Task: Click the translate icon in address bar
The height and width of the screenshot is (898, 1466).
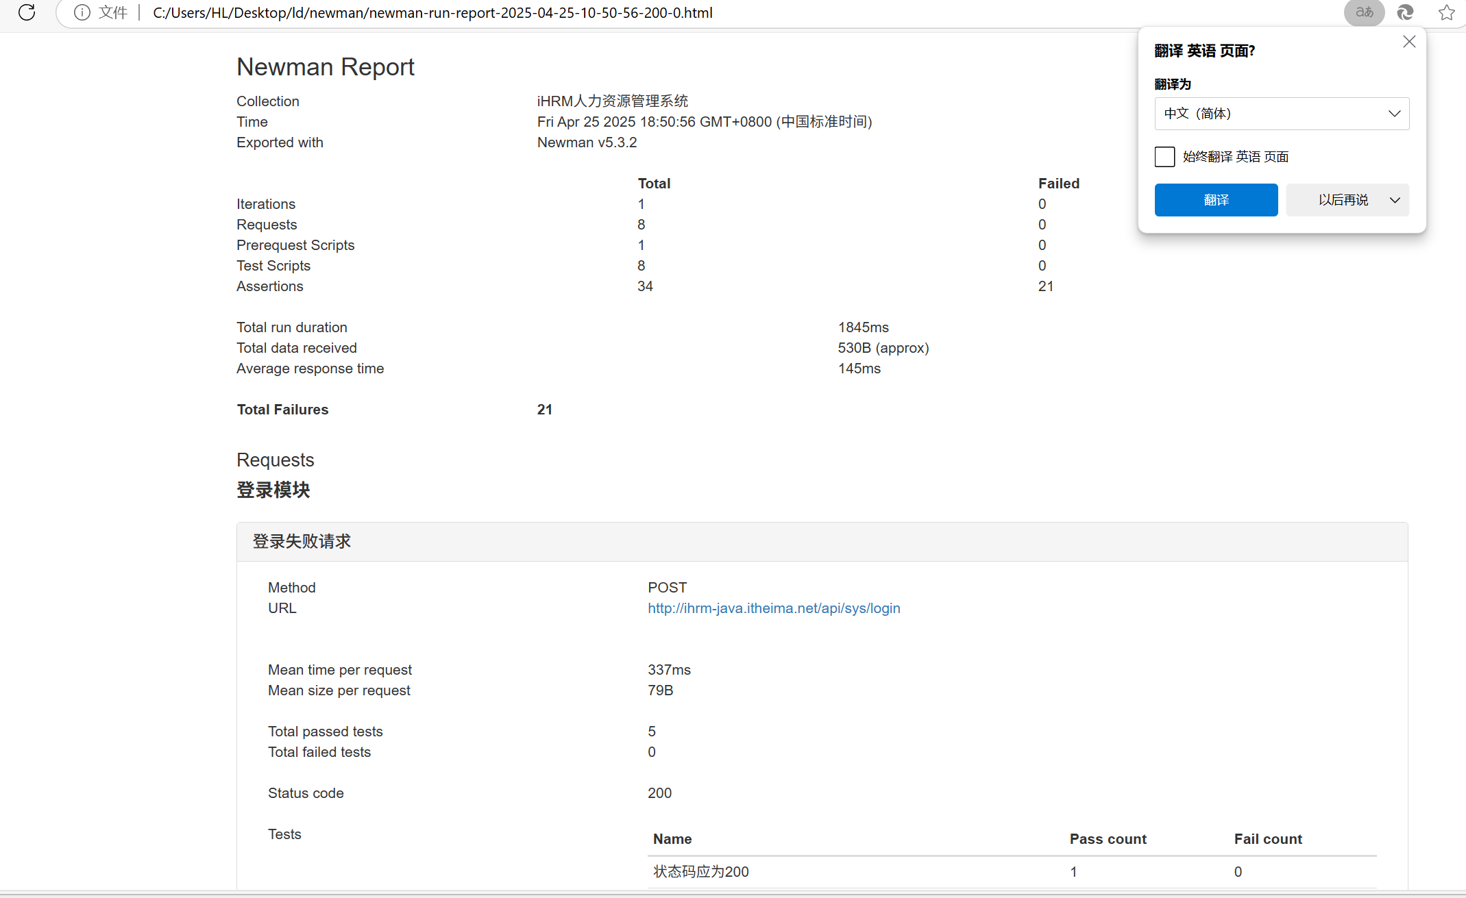Action: pos(1364,12)
